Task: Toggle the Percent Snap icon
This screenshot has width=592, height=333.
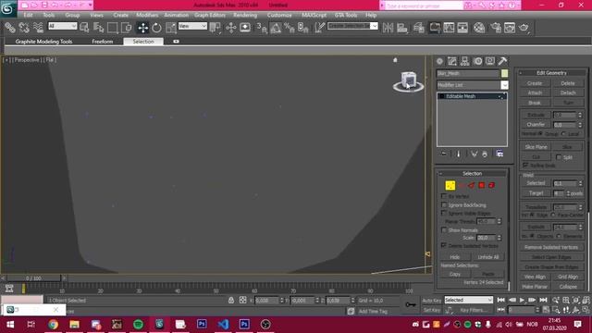Action: pos(290,27)
